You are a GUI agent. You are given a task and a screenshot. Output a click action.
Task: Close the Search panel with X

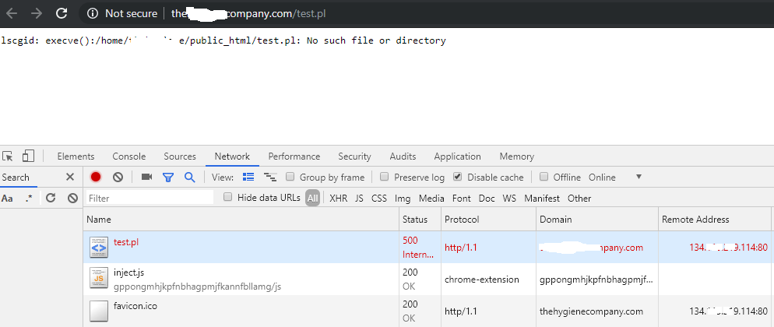click(x=69, y=178)
